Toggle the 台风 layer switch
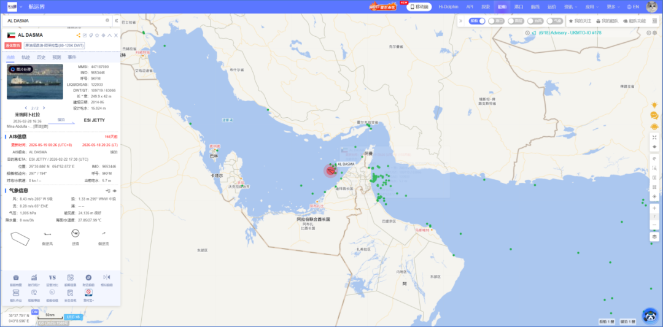The height and width of the screenshot is (327, 663). tap(535, 21)
